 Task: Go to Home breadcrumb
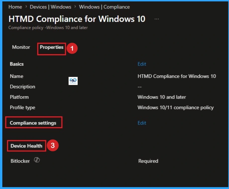pos(15,7)
